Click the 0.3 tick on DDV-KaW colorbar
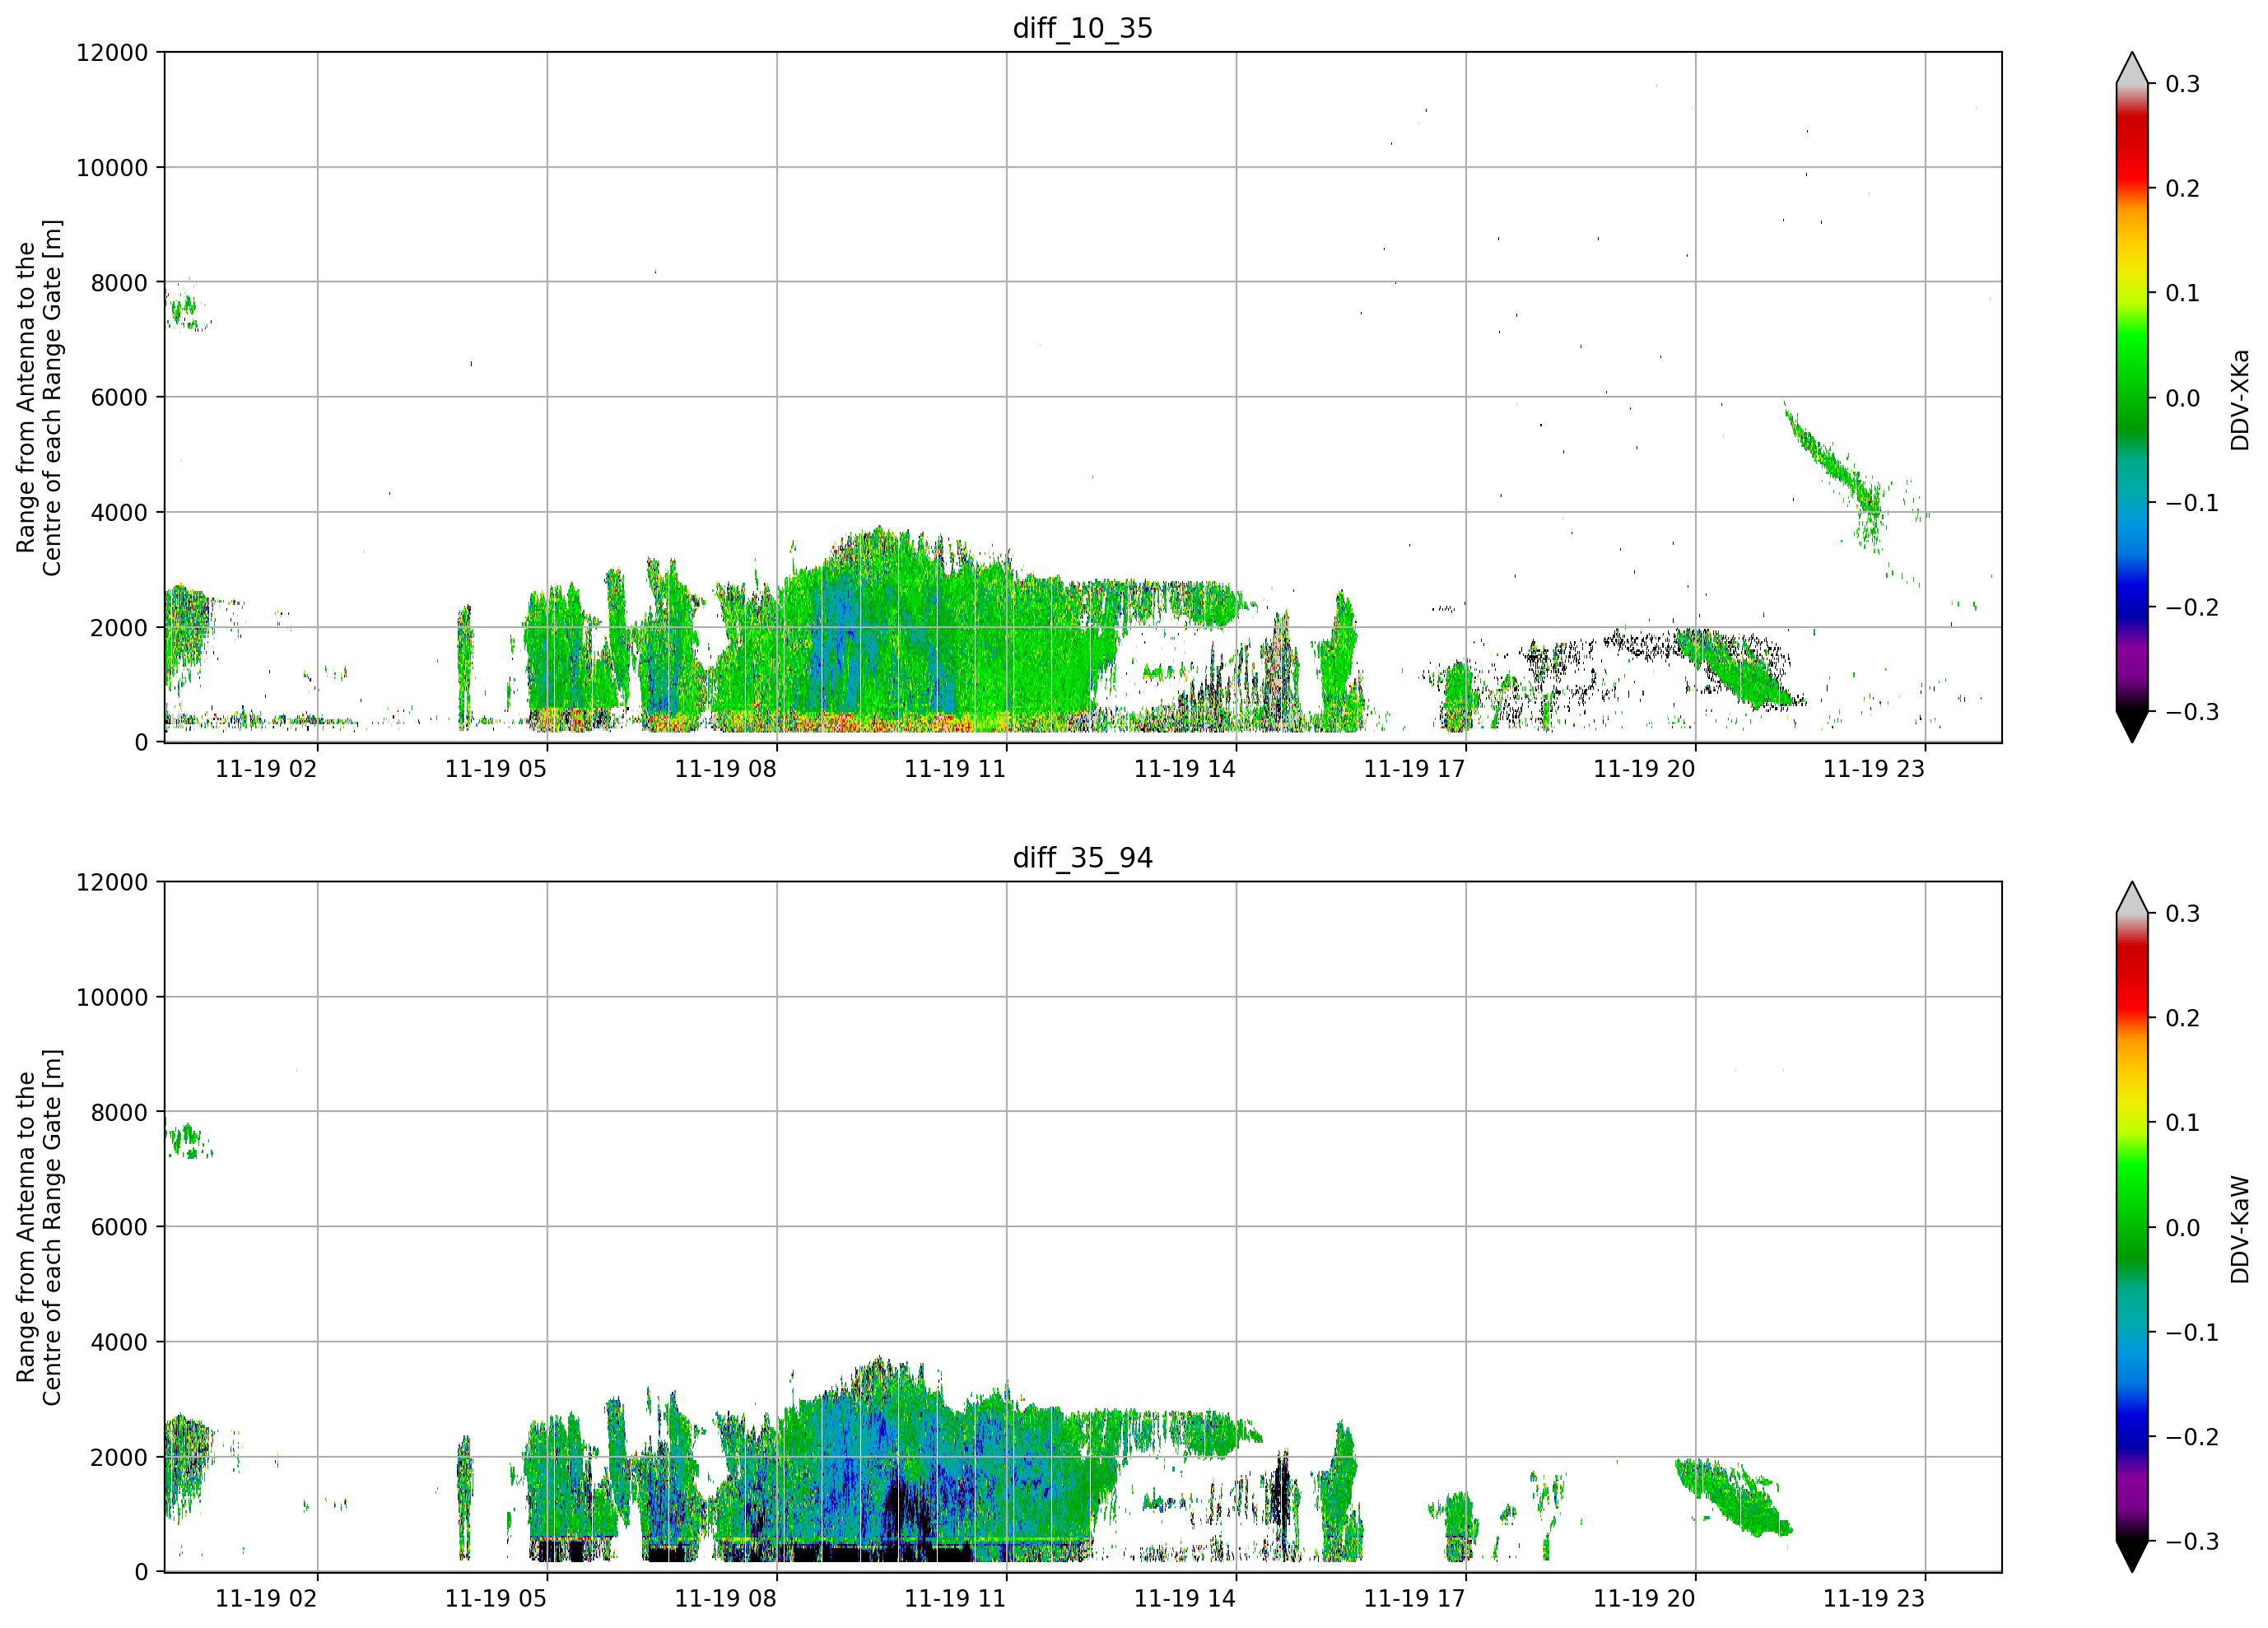The image size is (2268, 1628). point(2183,914)
